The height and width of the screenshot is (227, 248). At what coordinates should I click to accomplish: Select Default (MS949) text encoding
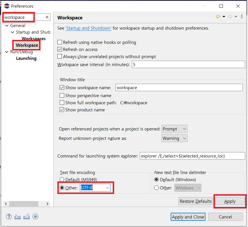[x=62, y=180]
